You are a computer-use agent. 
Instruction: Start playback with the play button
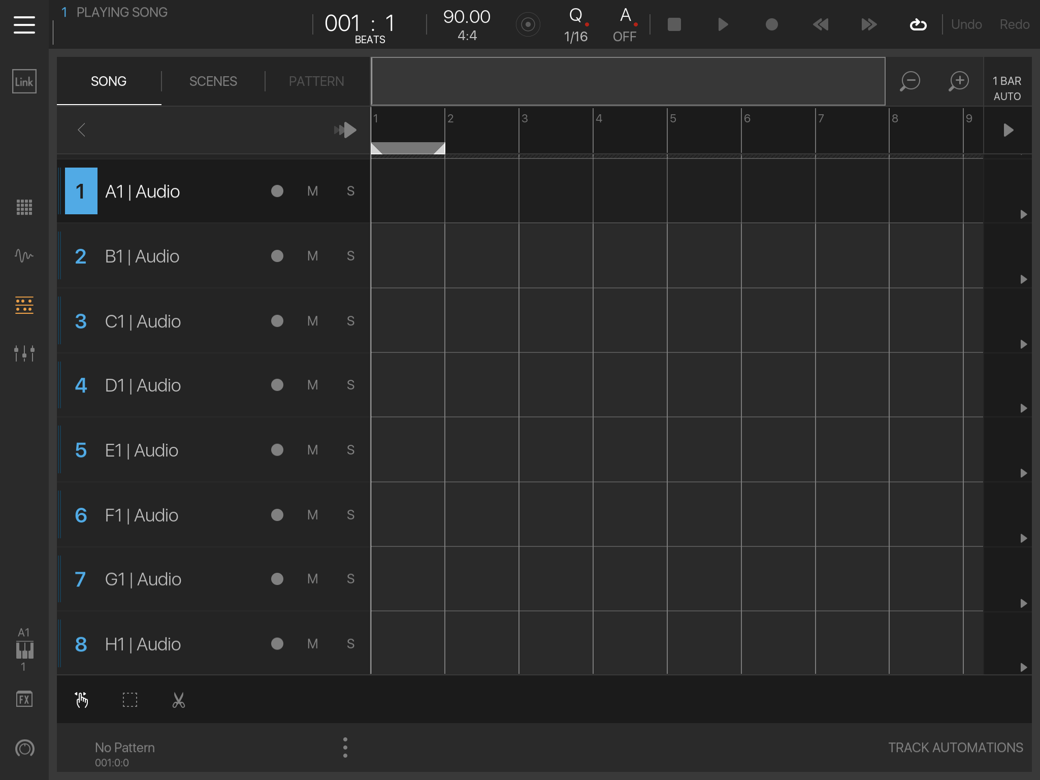click(x=723, y=24)
